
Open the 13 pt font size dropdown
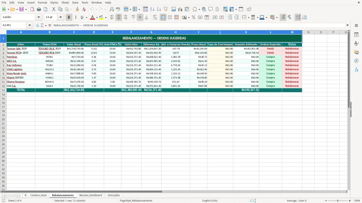pyautogui.click(x=60, y=17)
